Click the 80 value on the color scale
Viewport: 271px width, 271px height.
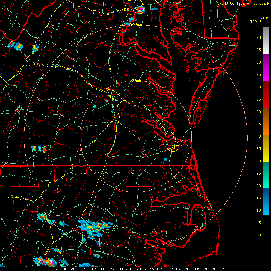pyautogui.click(x=259, y=38)
